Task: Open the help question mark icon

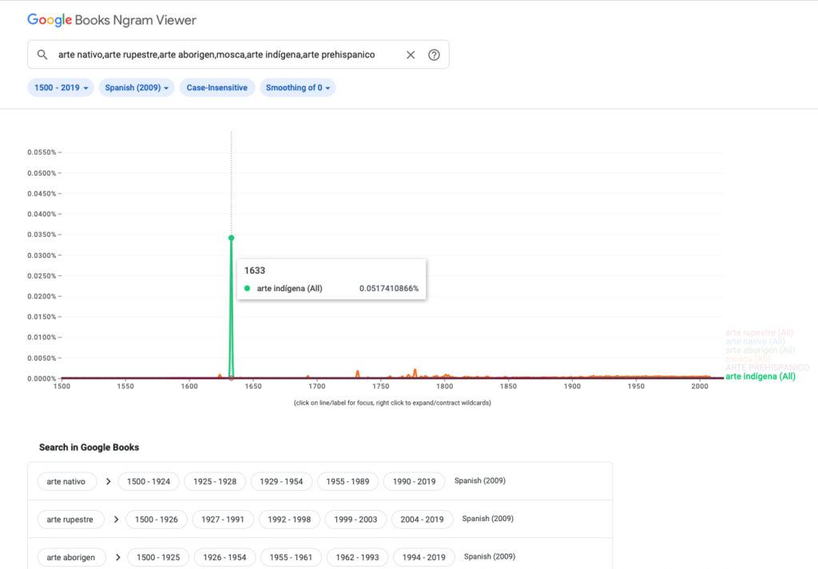Action: point(434,55)
